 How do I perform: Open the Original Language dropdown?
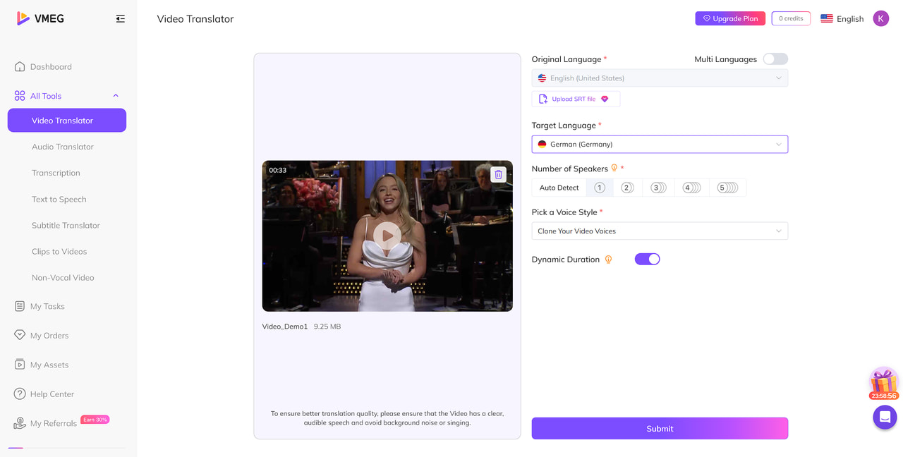(x=660, y=78)
